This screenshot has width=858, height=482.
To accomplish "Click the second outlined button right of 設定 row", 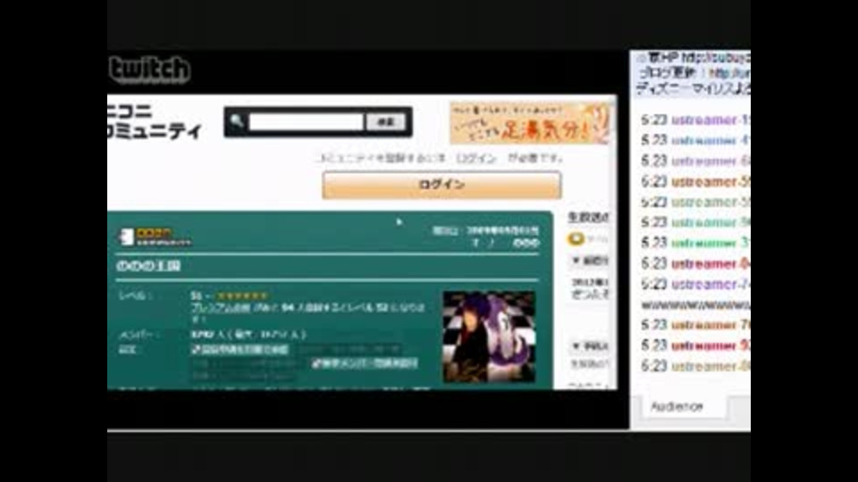I will click(x=365, y=363).
